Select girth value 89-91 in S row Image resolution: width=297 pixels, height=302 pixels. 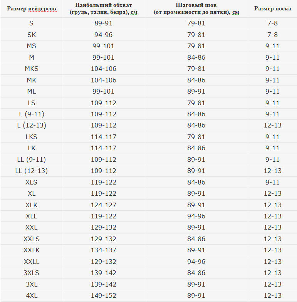pos(103,23)
